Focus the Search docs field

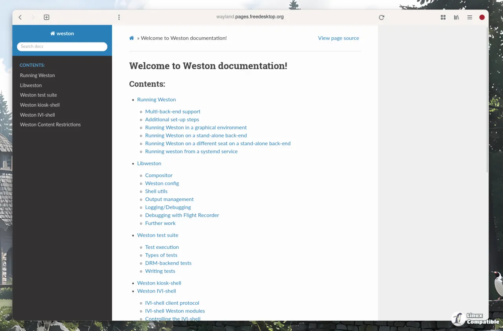tap(62, 46)
